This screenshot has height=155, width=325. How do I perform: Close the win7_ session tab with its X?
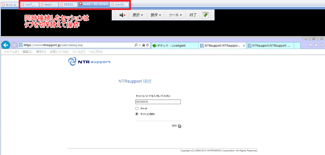pos(23,5)
